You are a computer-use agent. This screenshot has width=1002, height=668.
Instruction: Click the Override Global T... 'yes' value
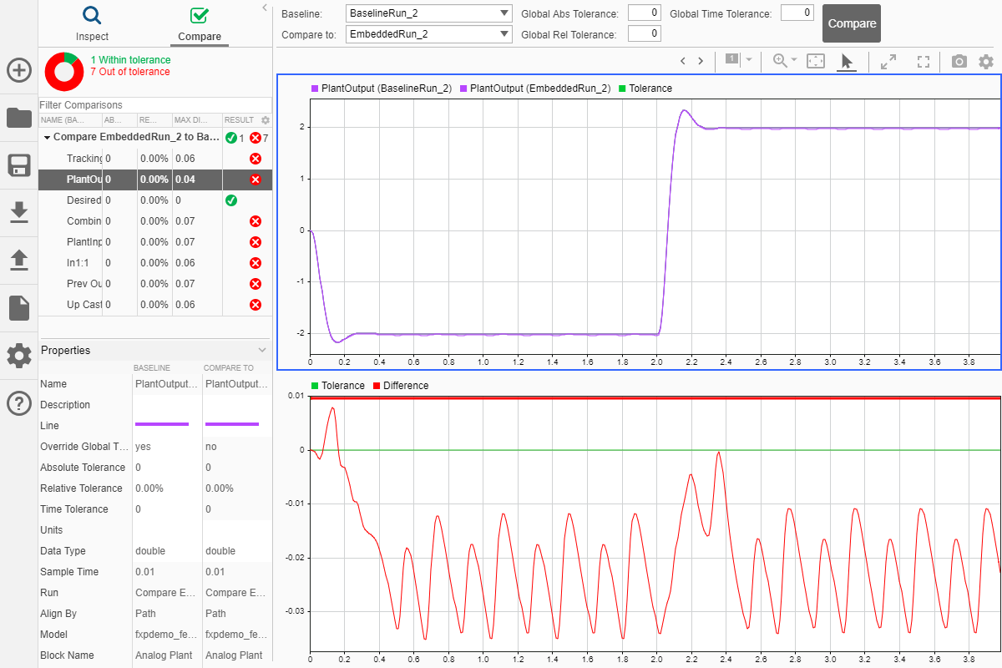[144, 447]
